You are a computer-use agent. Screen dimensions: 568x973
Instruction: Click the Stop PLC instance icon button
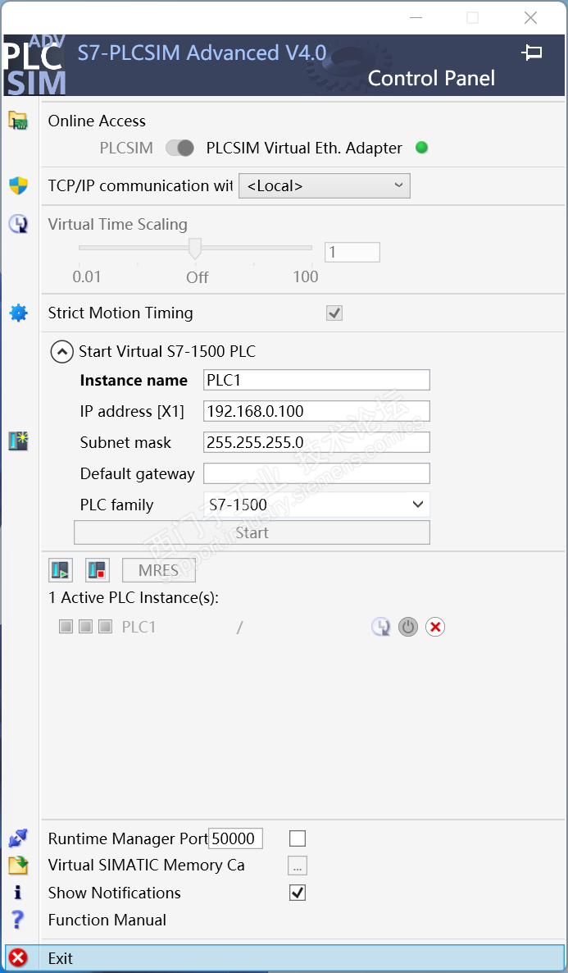(x=97, y=569)
